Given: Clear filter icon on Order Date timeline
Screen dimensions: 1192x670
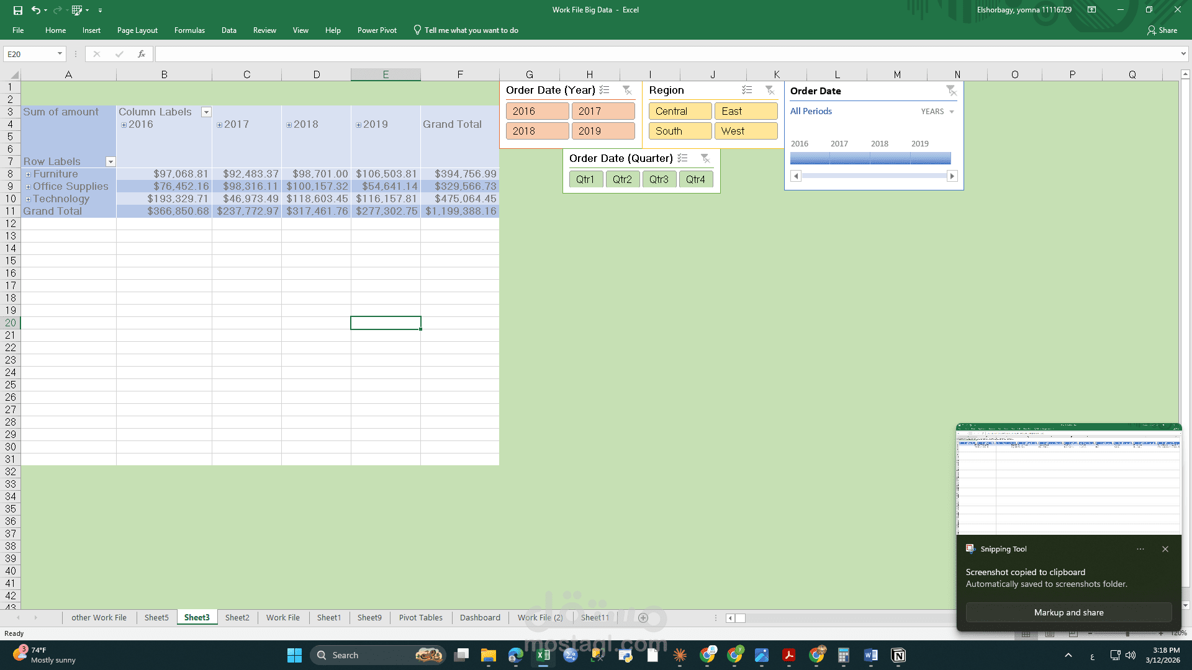Looking at the screenshot, I should (x=951, y=91).
